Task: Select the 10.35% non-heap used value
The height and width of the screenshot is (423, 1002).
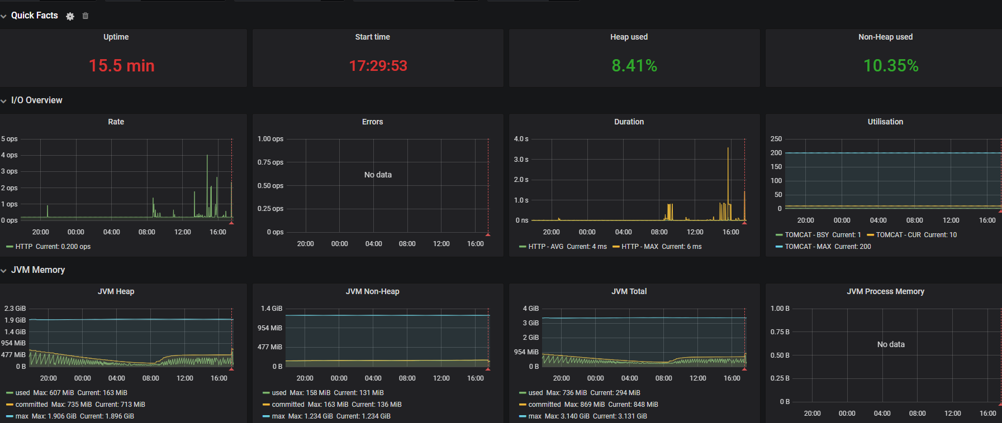Action: point(891,66)
